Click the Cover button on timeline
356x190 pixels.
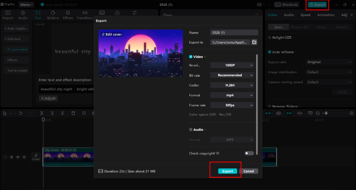click(36, 157)
